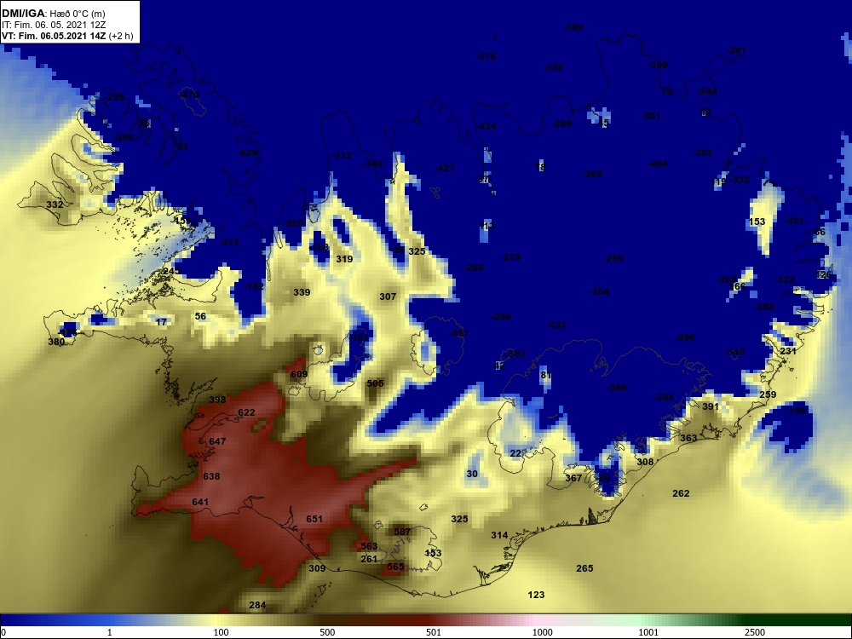Click the map value 505
Viewport: 852px width, 639px height.
375,383
